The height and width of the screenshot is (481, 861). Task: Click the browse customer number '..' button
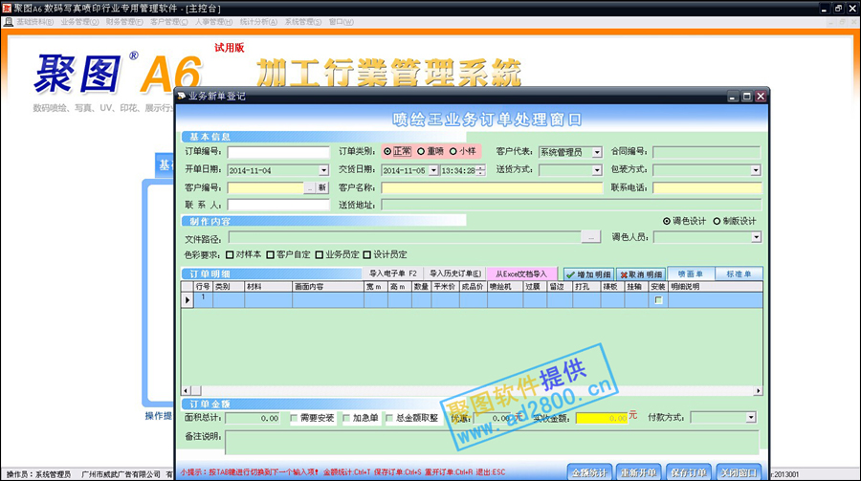[x=310, y=187]
